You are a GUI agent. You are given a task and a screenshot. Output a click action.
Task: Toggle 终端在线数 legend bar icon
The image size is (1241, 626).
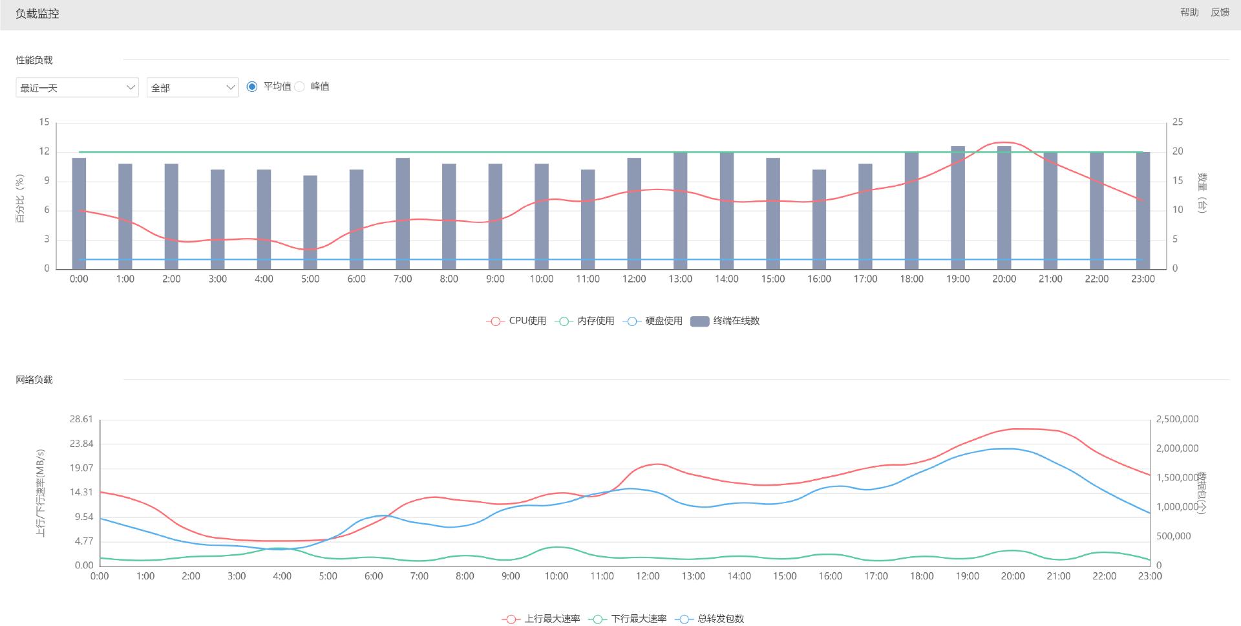(699, 321)
